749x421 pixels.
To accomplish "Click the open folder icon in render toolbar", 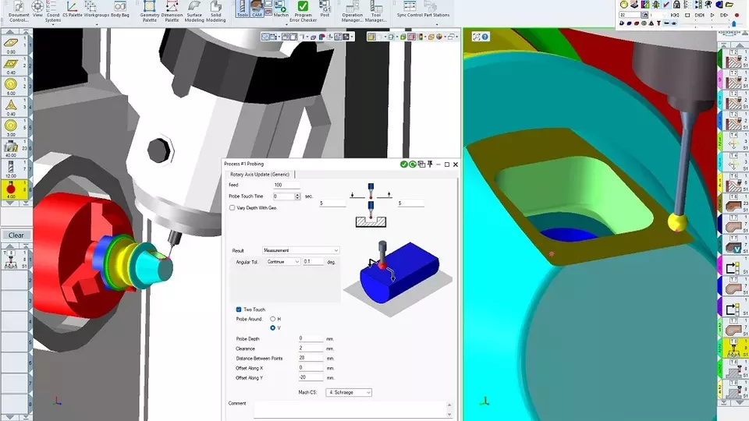I will tap(730, 5).
